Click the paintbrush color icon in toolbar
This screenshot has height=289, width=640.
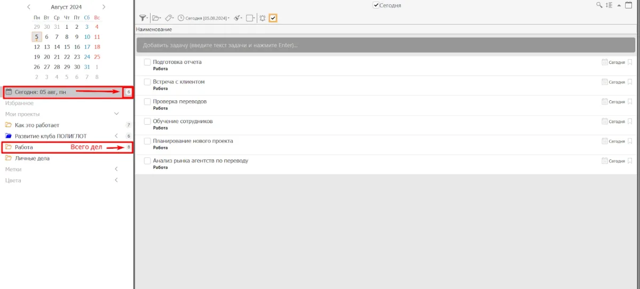(237, 18)
